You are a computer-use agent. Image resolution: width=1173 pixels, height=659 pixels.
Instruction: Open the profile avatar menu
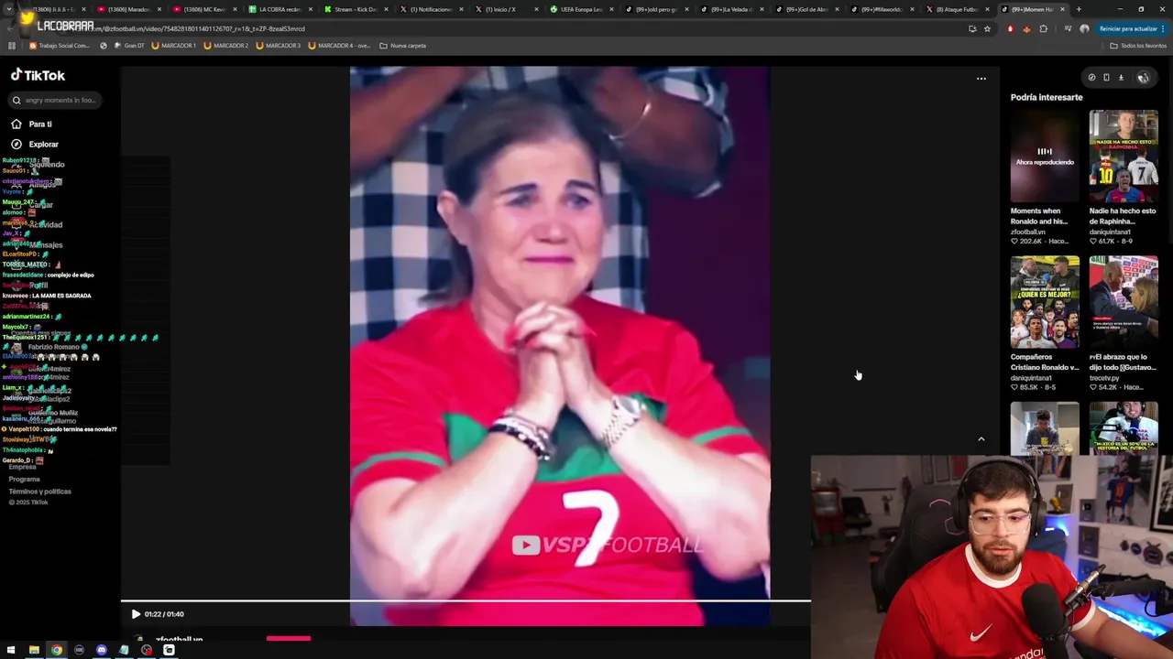(x=1143, y=78)
